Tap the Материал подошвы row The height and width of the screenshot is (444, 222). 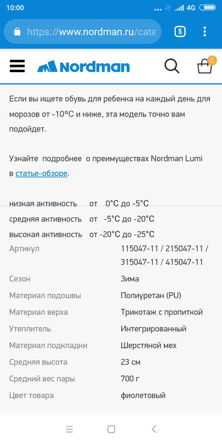pos(111,296)
